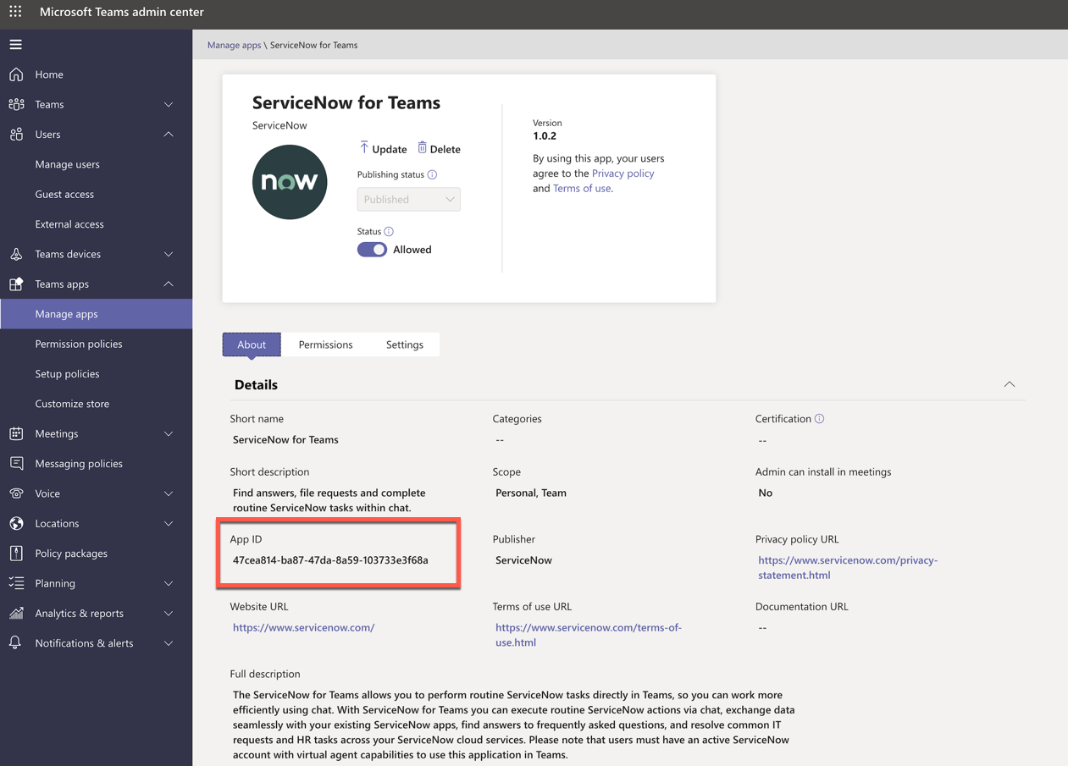This screenshot has width=1068, height=766.
Task: Click the Notifications & alerts bell icon
Action: click(x=16, y=643)
